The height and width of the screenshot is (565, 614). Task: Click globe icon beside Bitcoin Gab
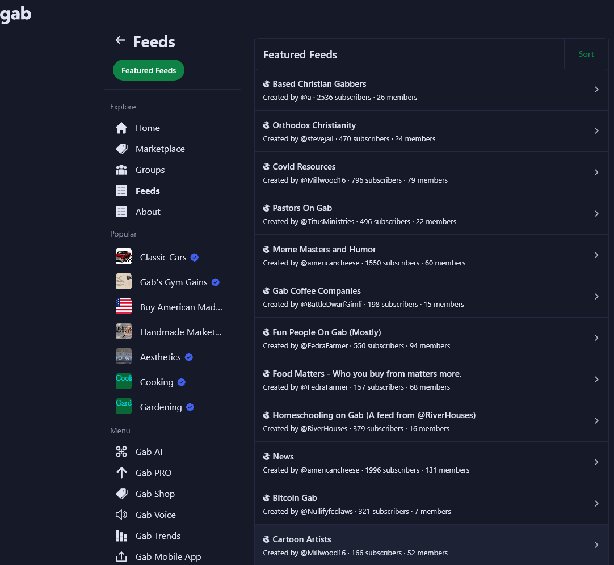[266, 498]
